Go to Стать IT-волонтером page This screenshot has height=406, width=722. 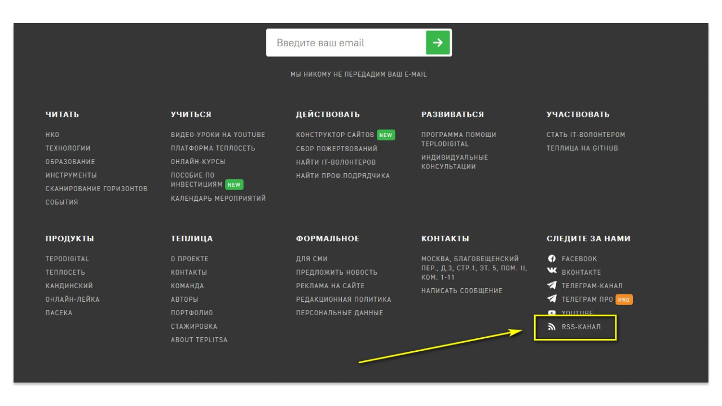tap(585, 135)
